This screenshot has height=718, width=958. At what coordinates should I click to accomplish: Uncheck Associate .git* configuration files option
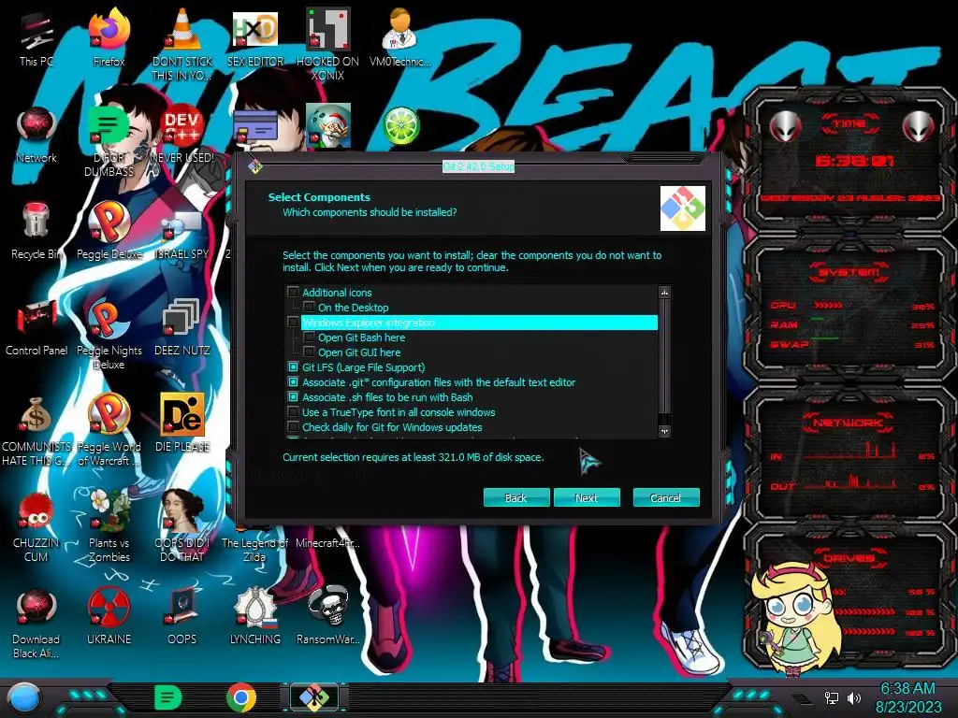point(293,382)
